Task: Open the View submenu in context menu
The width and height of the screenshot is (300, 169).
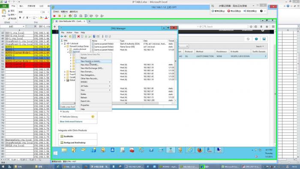Action: pos(93,90)
